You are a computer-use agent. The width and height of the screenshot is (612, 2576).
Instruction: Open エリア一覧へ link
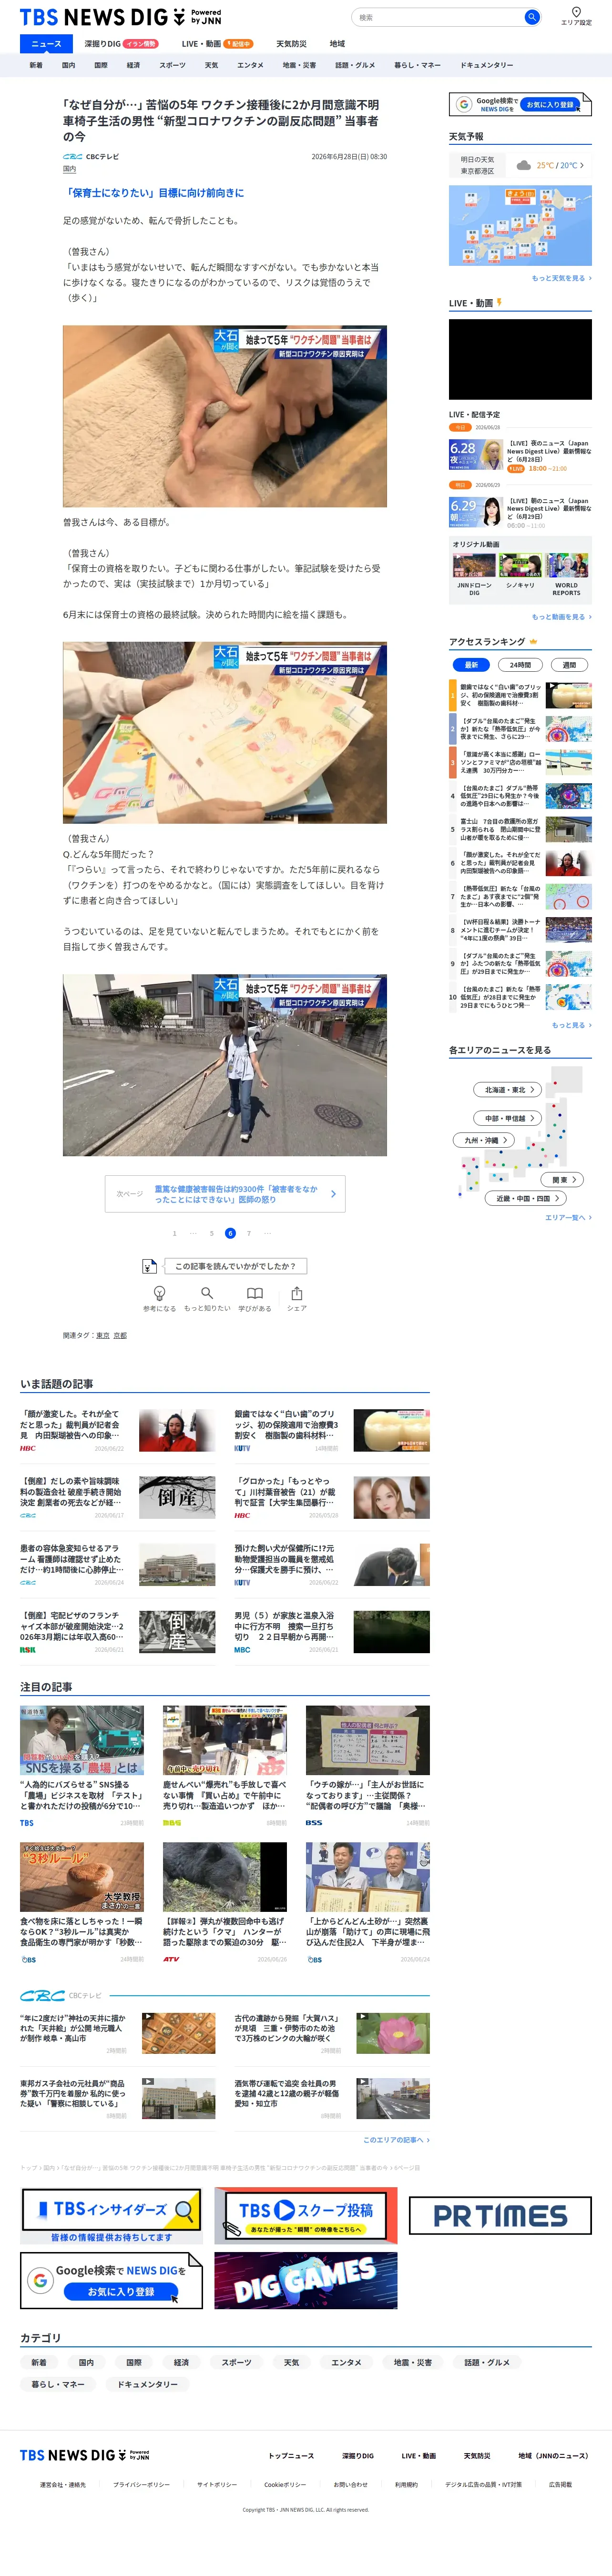pos(568,1218)
